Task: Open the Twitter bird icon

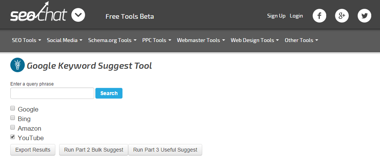Action: pos(364,16)
